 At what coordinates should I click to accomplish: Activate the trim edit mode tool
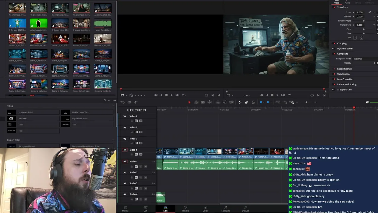(196, 102)
